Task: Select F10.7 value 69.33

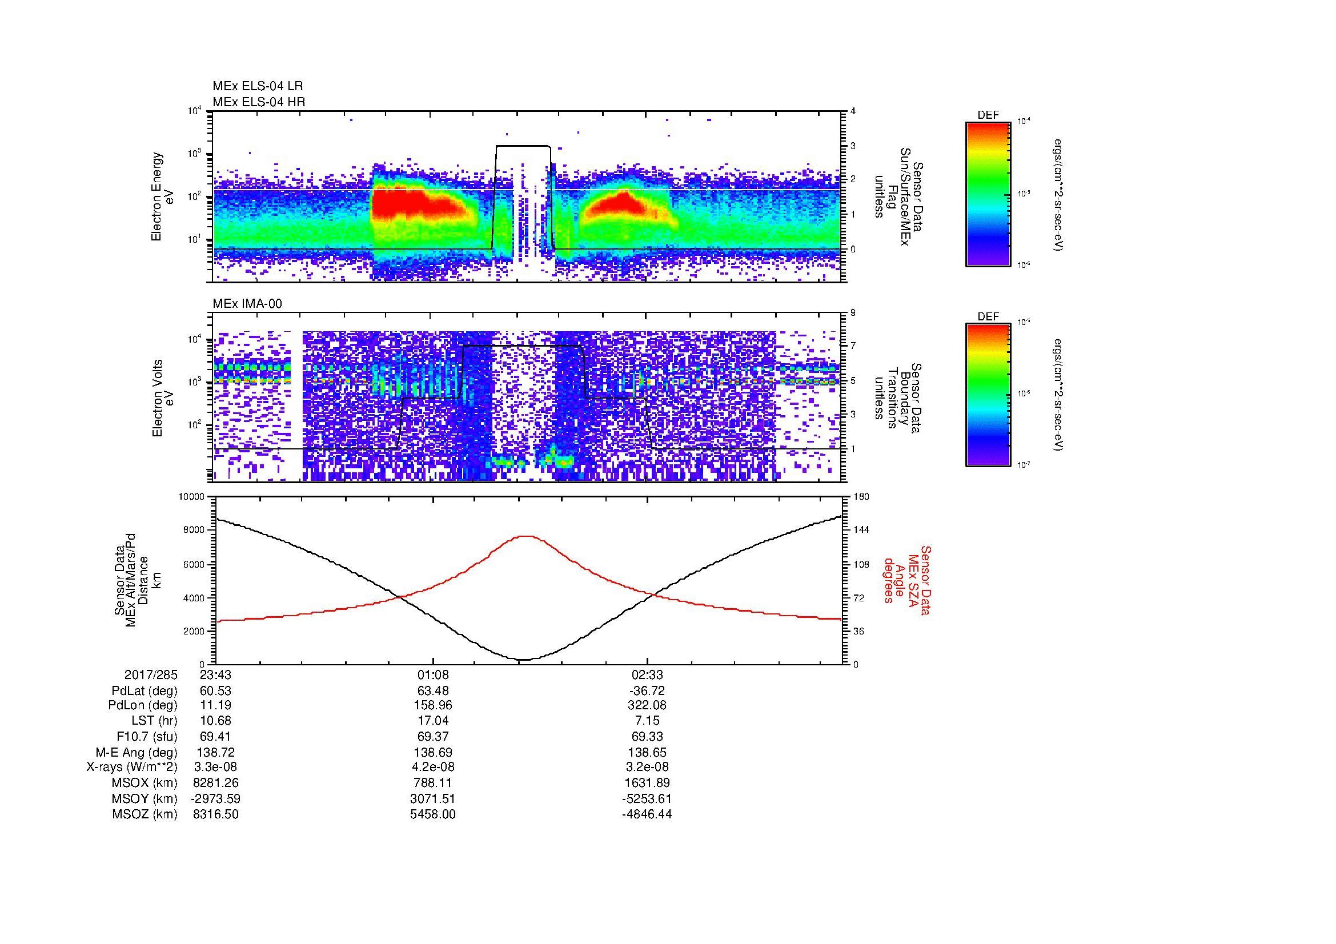Action: click(x=647, y=736)
